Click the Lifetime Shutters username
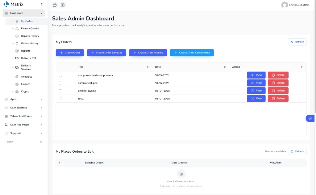Image resolution: width=316 pixels, height=195 pixels. (299, 5)
